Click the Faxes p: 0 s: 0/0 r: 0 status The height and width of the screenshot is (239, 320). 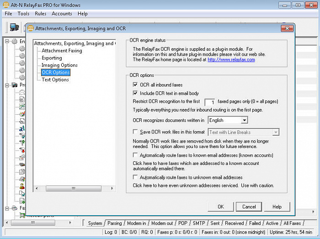(x=177, y=232)
